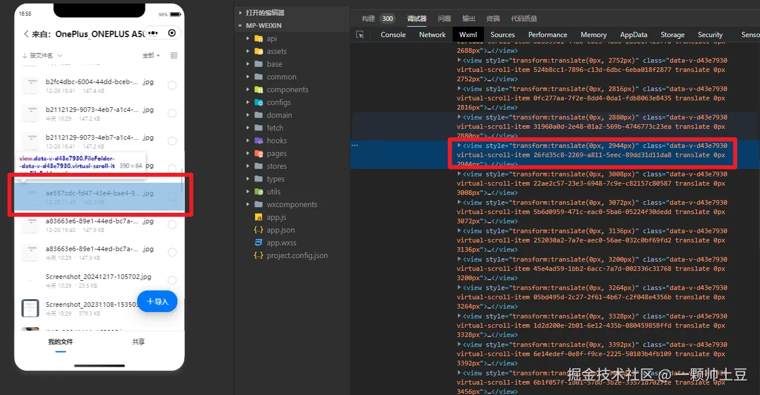Open the Memory tab
This screenshot has height=395, width=760.
(x=593, y=35)
